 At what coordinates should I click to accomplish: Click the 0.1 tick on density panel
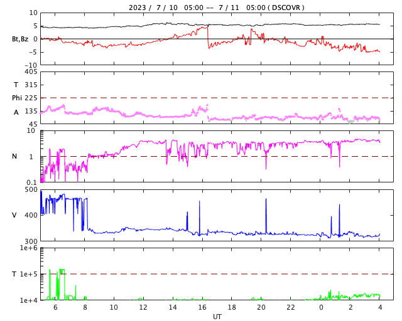pos(31,182)
